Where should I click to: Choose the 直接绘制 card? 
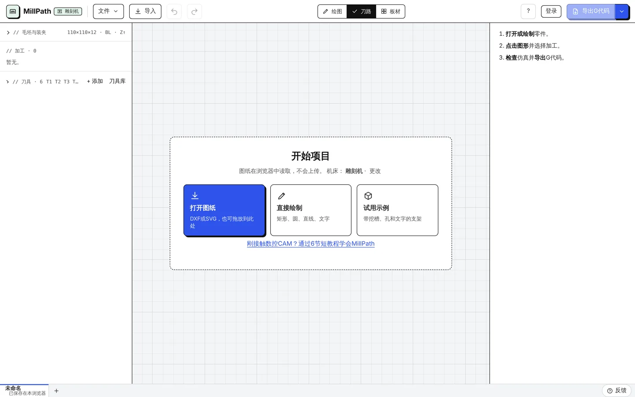pos(311,210)
